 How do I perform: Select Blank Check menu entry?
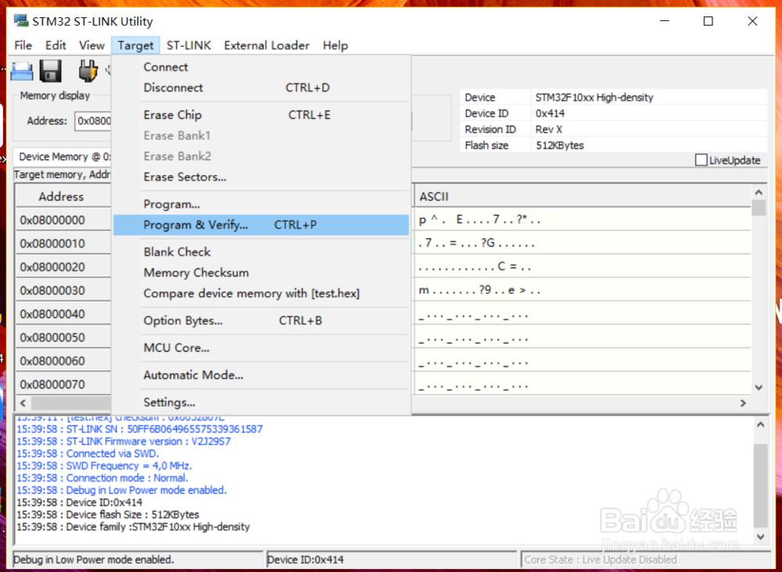click(261, 252)
